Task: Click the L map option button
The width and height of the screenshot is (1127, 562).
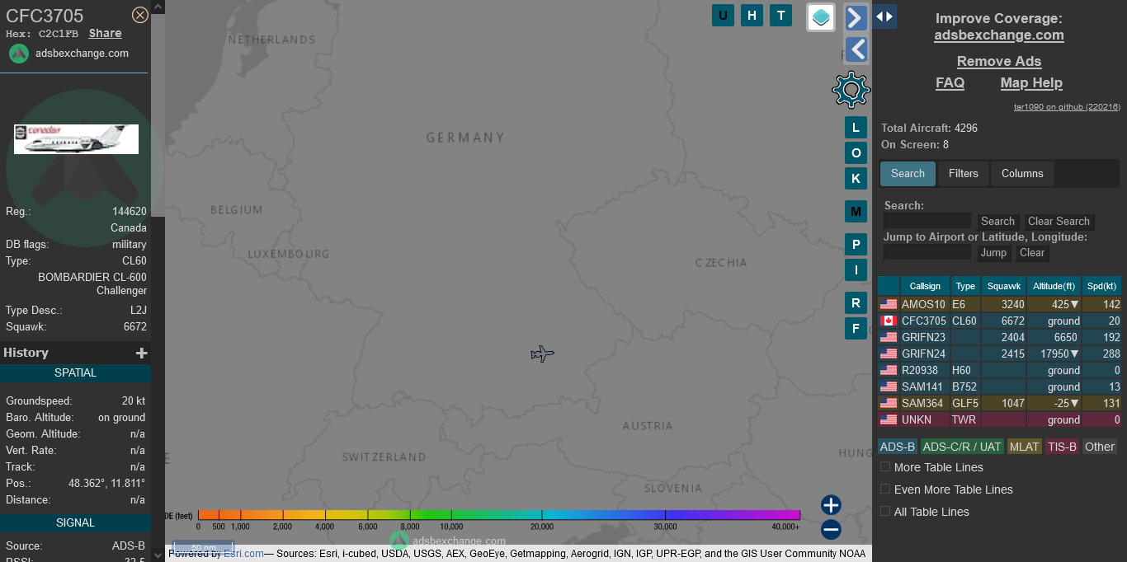Action: pyautogui.click(x=856, y=128)
